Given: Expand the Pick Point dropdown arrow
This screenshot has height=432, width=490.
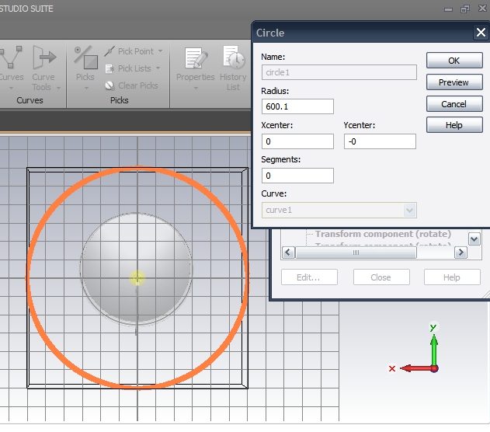Looking at the screenshot, I should pyautogui.click(x=160, y=51).
